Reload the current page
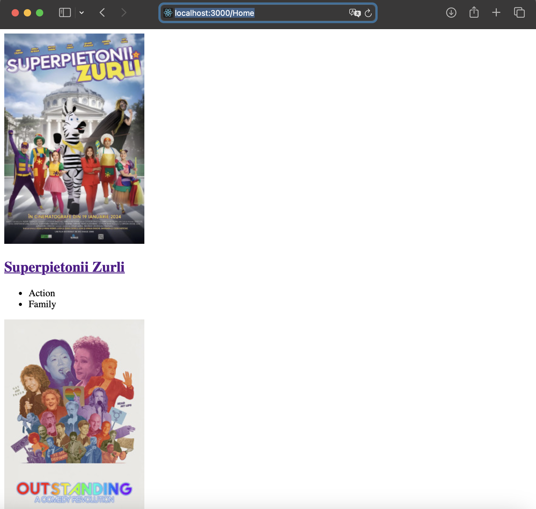Viewport: 536px width, 509px height. tap(368, 13)
